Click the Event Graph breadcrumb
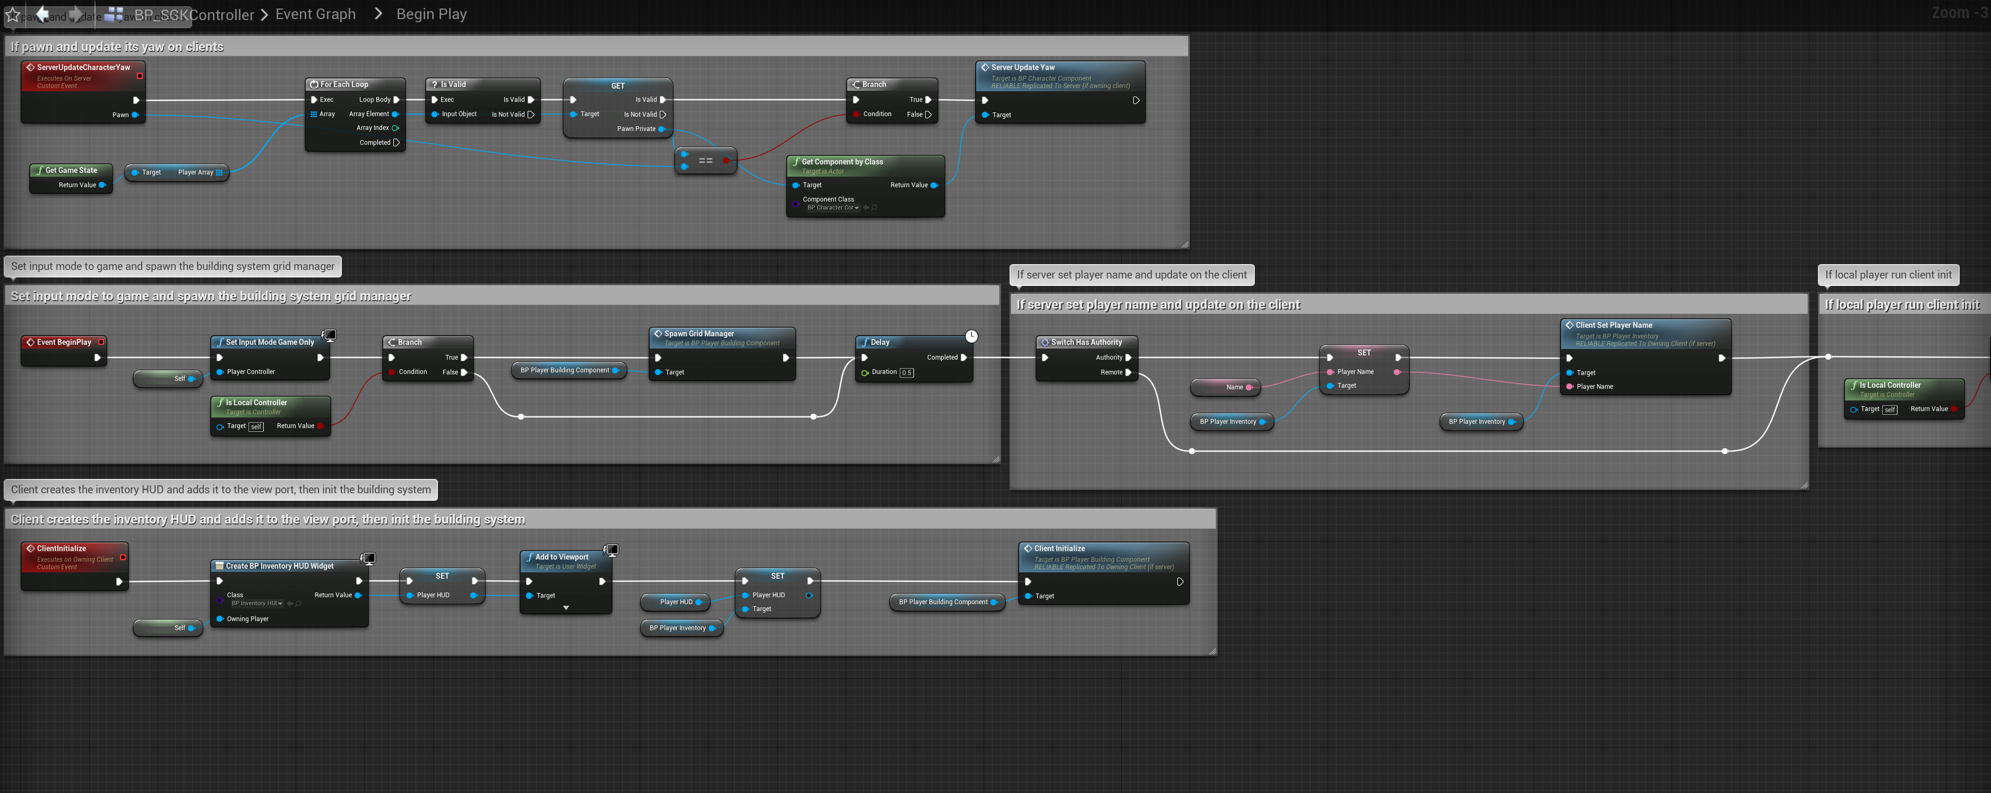This screenshot has height=793, width=1991. point(315,14)
